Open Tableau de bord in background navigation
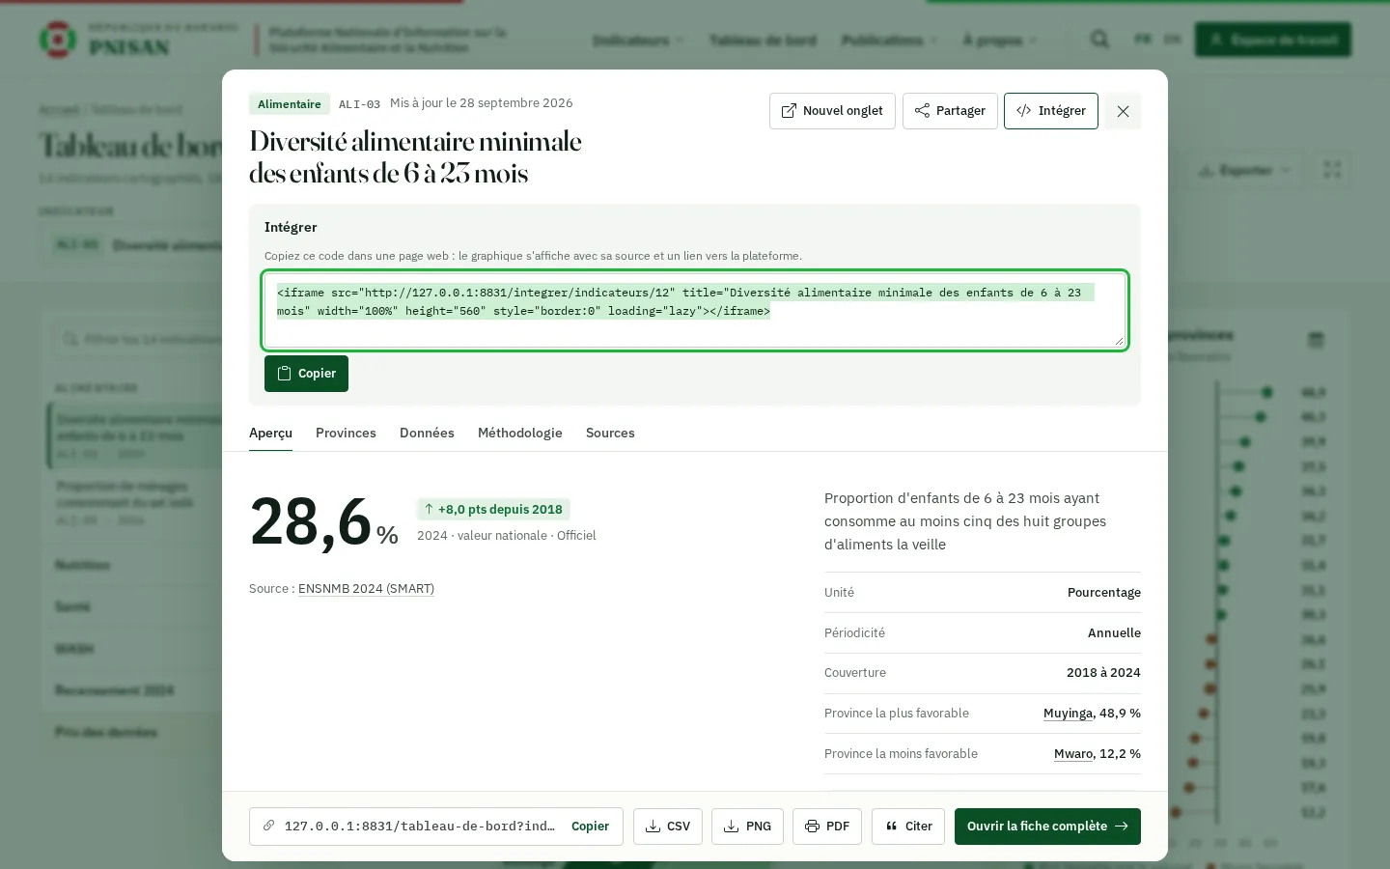Image resolution: width=1390 pixels, height=869 pixels. pyautogui.click(x=763, y=41)
